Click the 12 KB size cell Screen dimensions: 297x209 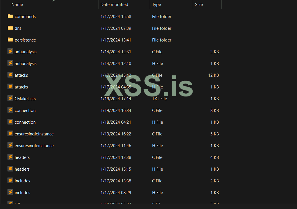tap(213, 75)
